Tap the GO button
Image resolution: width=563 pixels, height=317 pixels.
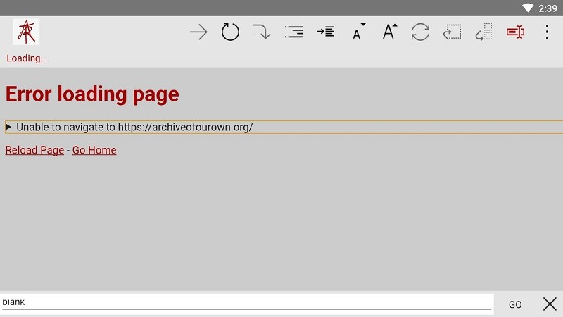click(515, 304)
